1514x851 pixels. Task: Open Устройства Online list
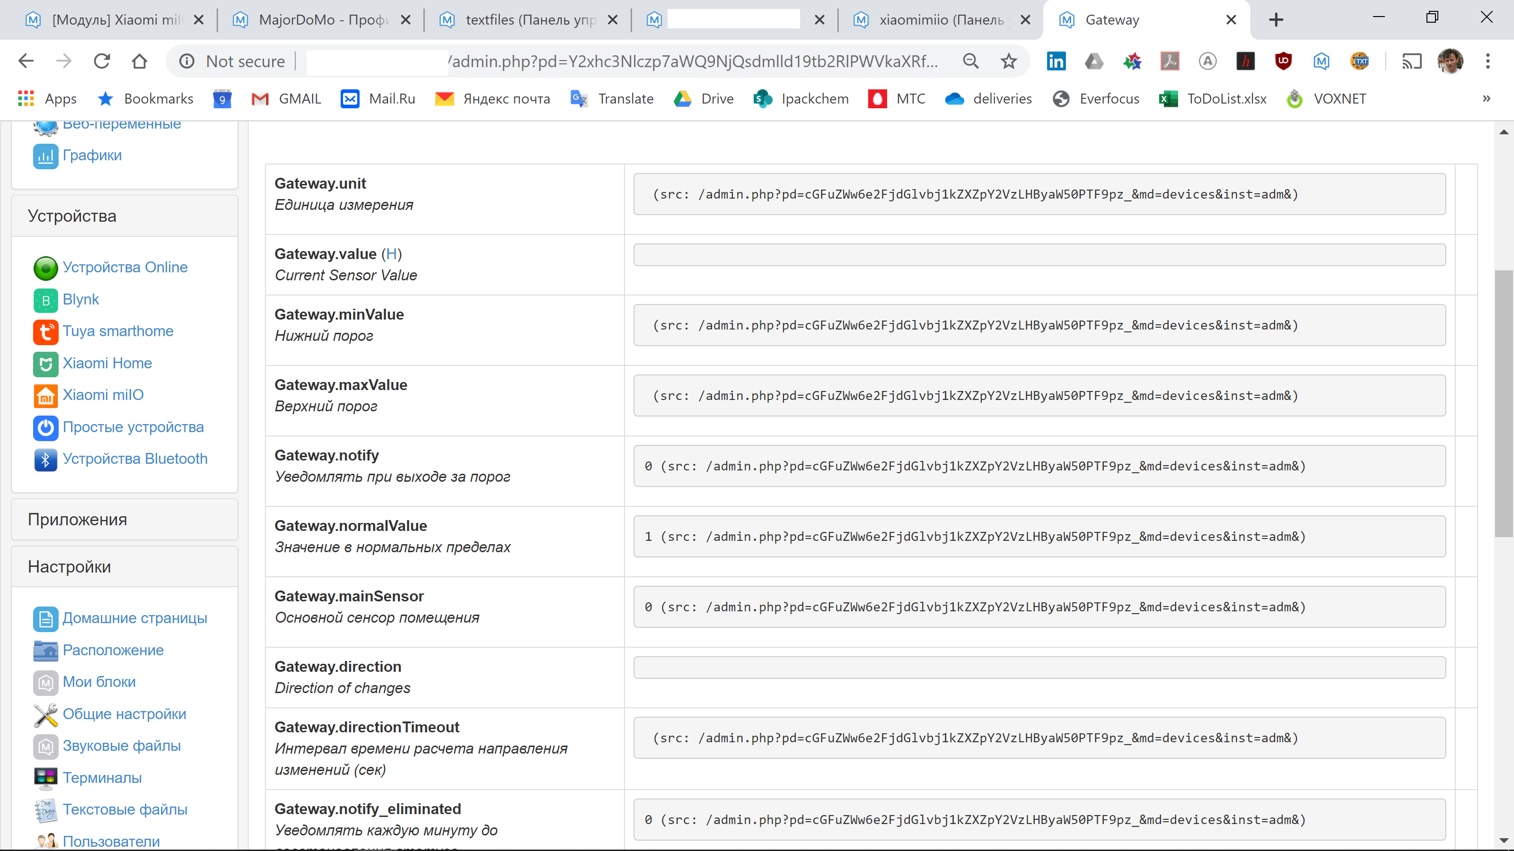(x=125, y=267)
